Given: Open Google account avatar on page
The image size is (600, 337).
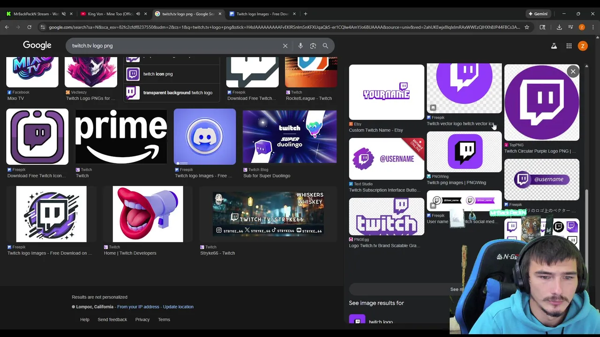Looking at the screenshot, I should (x=583, y=46).
